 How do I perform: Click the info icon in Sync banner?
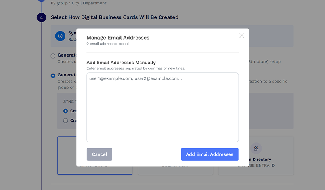(60, 36)
